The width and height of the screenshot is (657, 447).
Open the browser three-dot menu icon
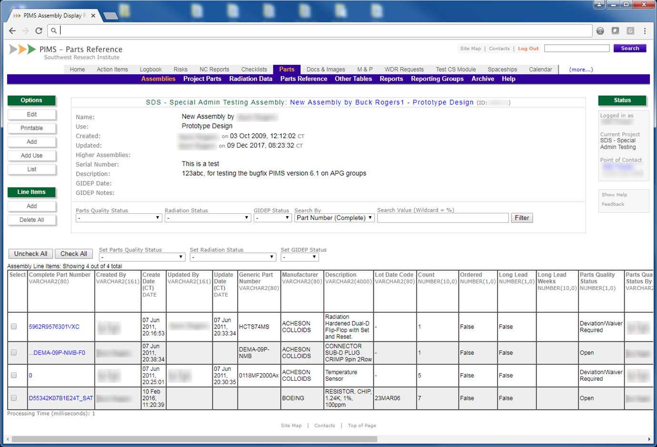tap(645, 31)
